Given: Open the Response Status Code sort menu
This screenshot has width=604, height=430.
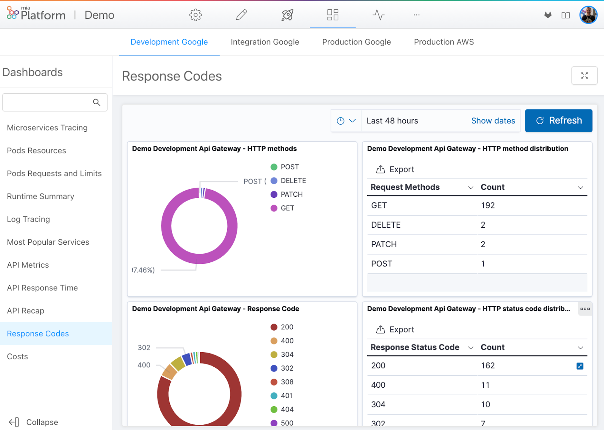Looking at the screenshot, I should (470, 347).
